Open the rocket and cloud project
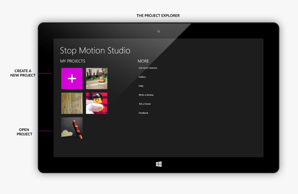This screenshot has height=194, width=298. (72, 128)
